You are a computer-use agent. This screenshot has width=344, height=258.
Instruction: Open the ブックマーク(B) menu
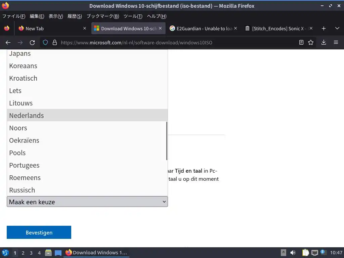pos(103,16)
